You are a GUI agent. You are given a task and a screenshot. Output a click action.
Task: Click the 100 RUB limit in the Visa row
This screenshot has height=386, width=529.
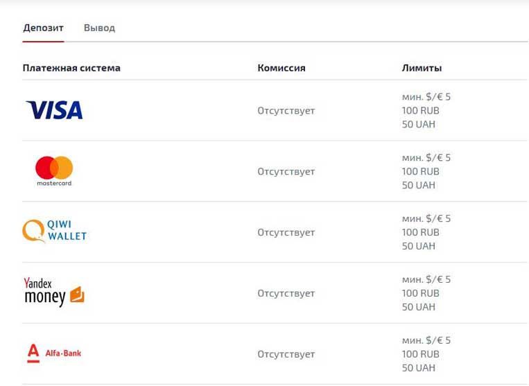pos(420,111)
